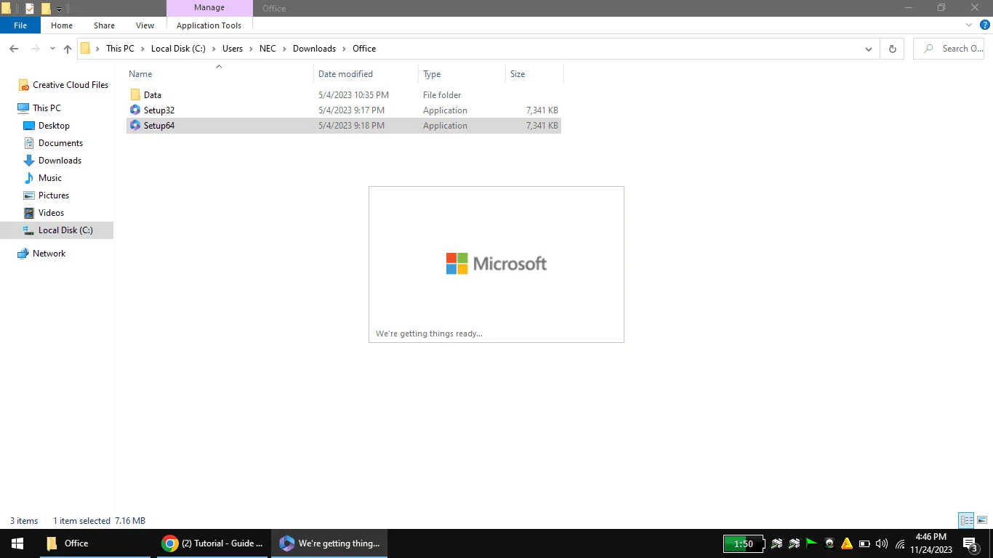Click the Properties icon in quick access toolbar
The height and width of the screenshot is (558, 993).
[30, 9]
